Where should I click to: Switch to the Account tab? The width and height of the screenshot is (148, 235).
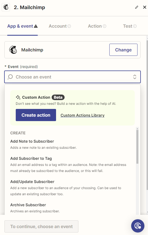(x=60, y=26)
